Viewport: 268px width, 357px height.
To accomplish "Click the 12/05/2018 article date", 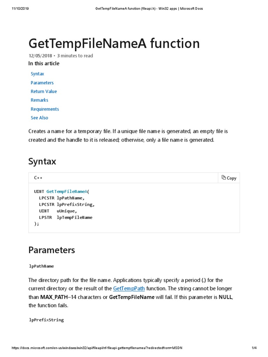I will click(x=40, y=56).
